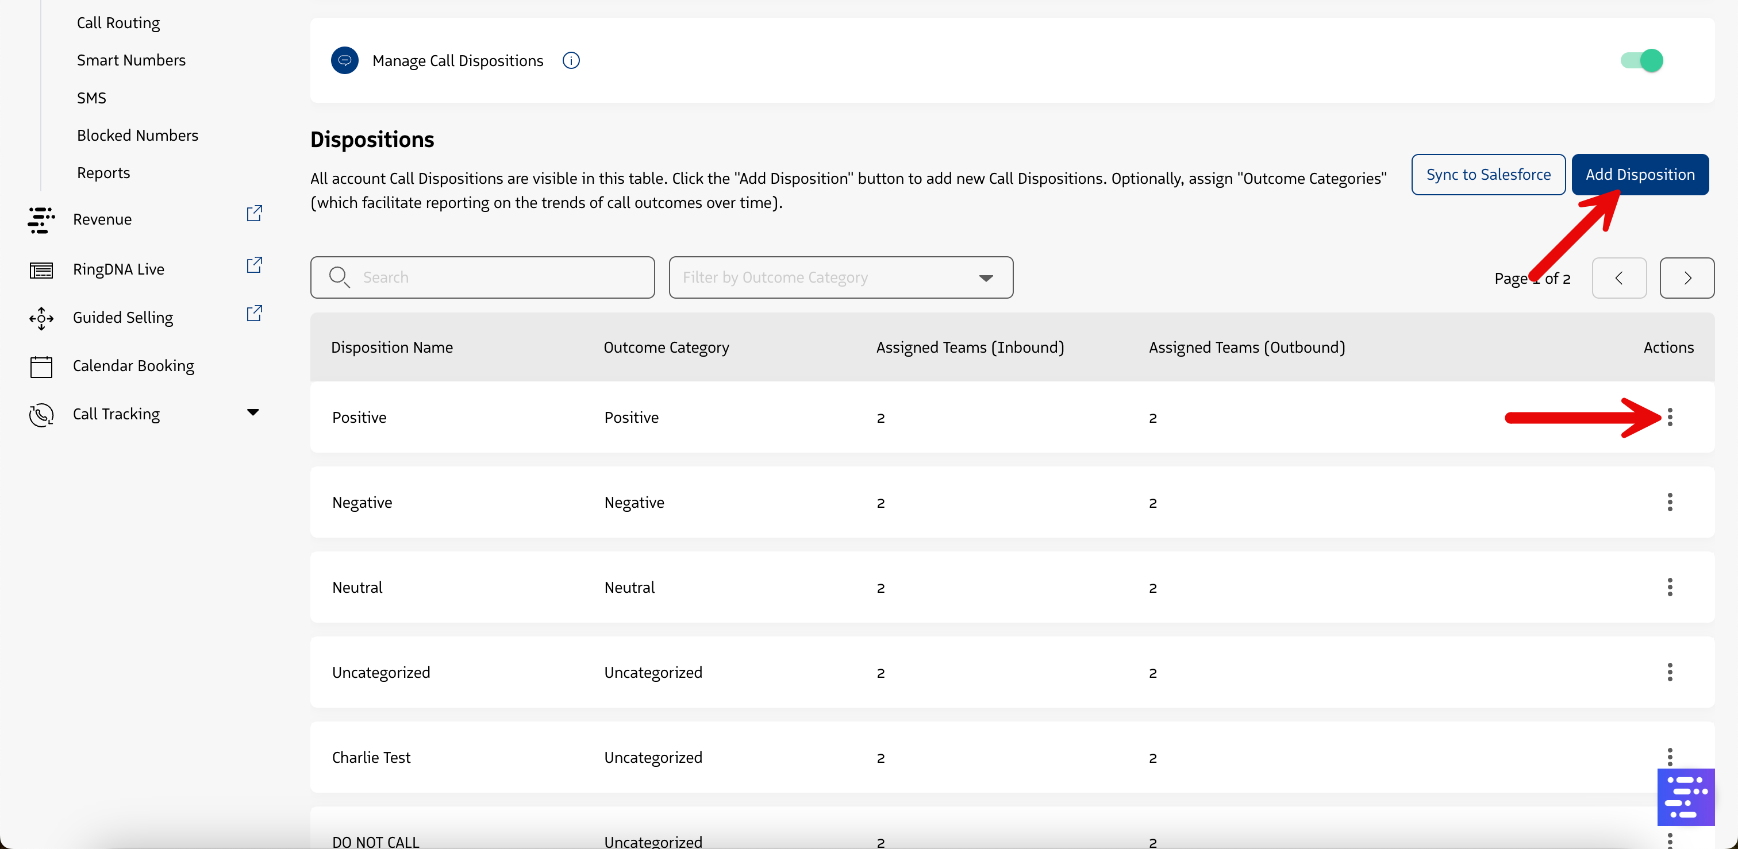Click the info icon beside Manage Call Dispositions

pyautogui.click(x=571, y=61)
